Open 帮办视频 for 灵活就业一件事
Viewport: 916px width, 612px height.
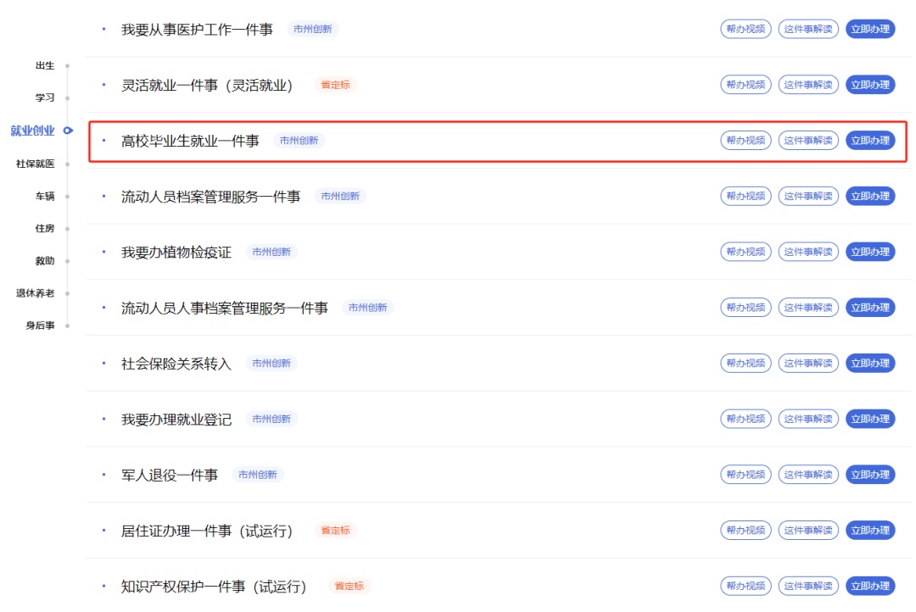point(746,85)
